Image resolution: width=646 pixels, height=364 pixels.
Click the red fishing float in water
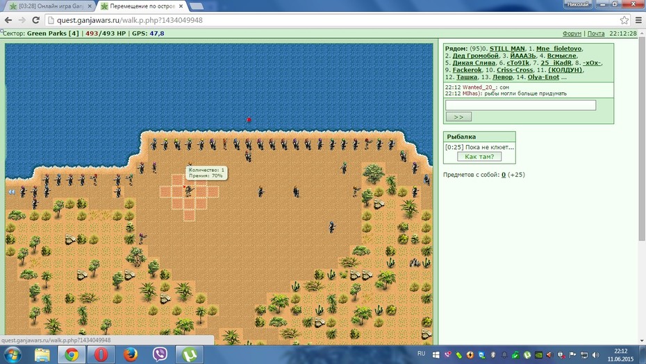(x=249, y=120)
